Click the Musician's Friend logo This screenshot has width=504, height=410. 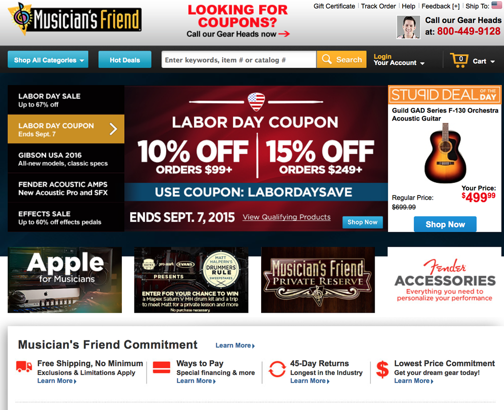click(74, 19)
